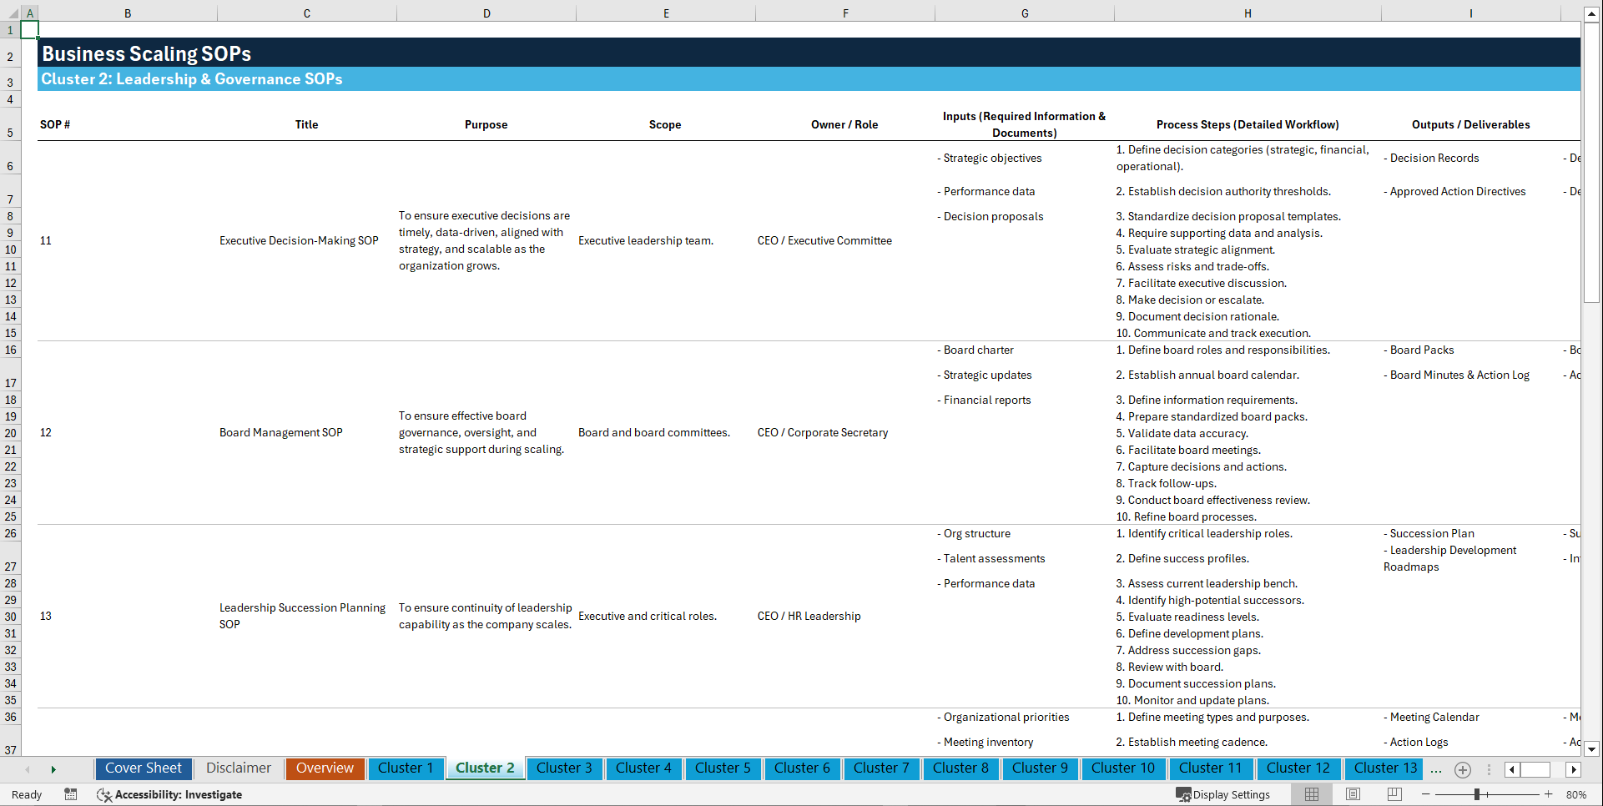Add a new worksheet with the plus icon

click(1462, 769)
